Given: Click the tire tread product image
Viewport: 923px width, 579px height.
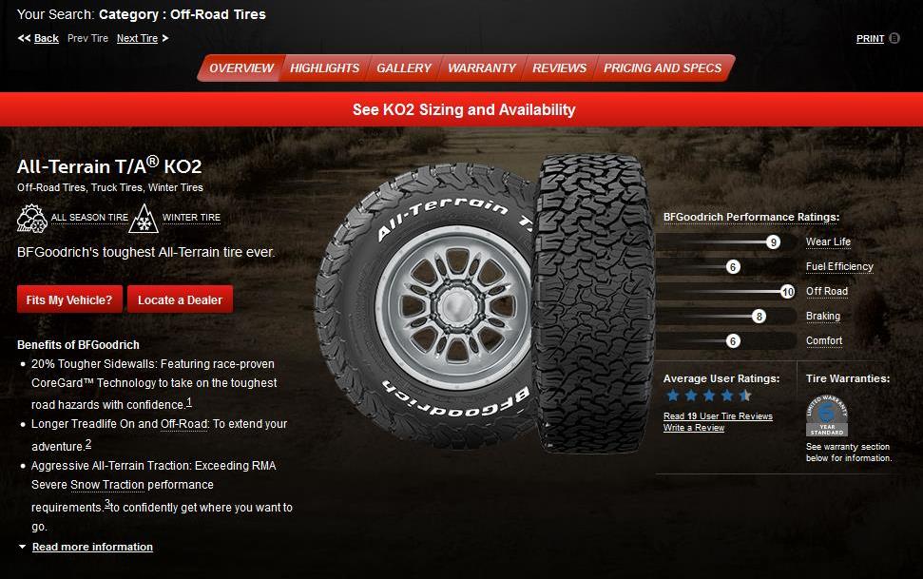Looking at the screenshot, I should tap(593, 303).
